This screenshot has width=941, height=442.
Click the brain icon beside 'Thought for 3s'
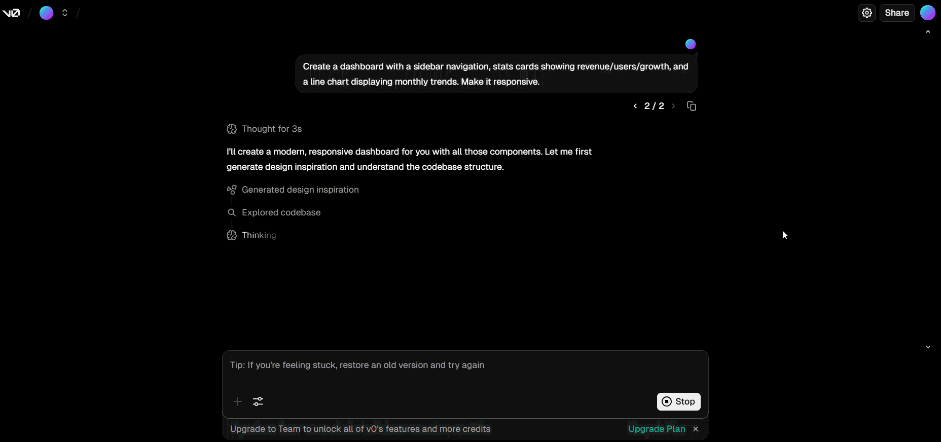232,129
